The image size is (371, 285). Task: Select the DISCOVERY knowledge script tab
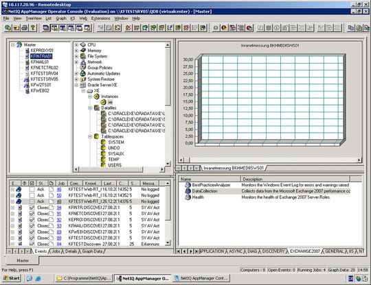click(273, 251)
